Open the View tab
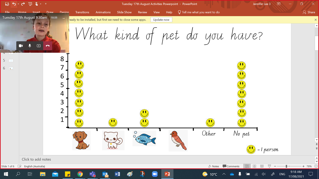The image size is (319, 179). click(x=157, y=12)
